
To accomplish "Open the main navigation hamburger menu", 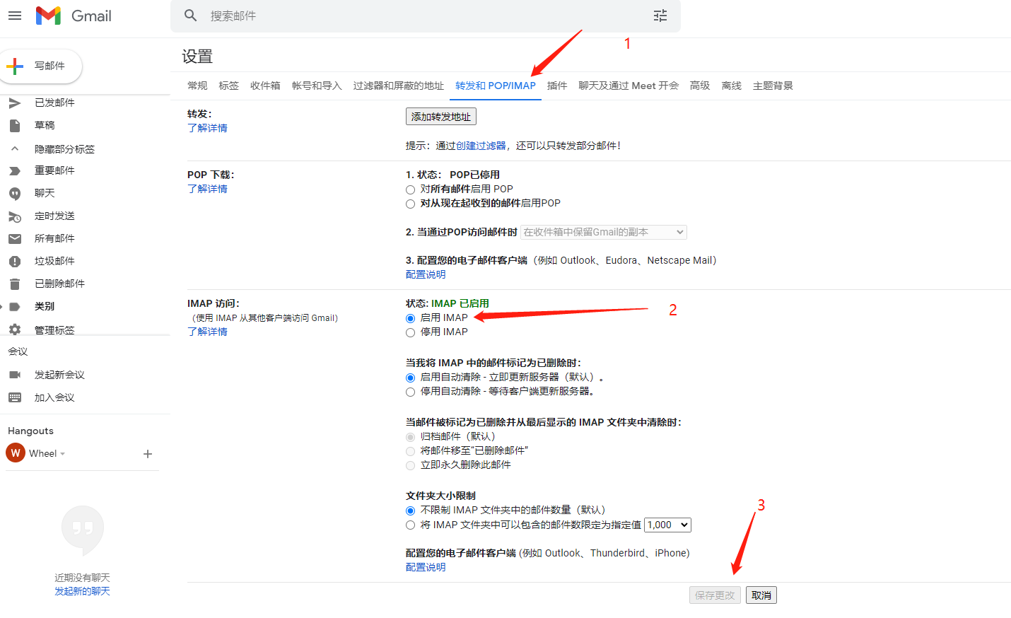I will 15,16.
